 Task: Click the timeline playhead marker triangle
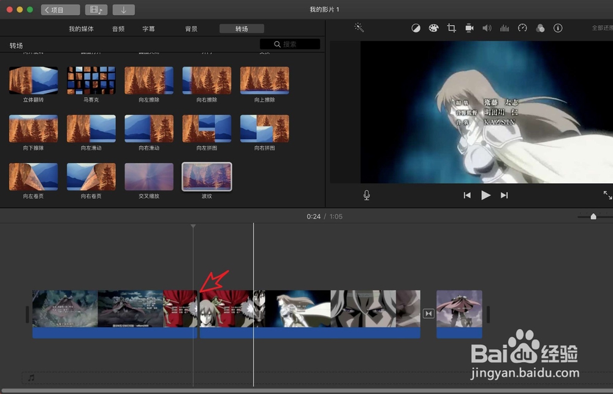tap(193, 226)
